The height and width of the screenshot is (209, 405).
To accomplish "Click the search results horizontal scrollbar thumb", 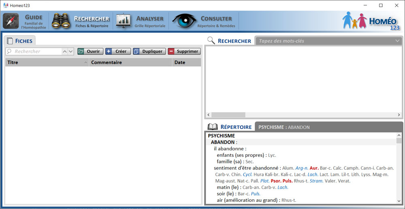I will 228,115.
